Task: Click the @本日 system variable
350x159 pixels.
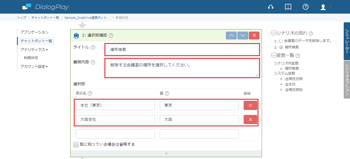Action: (290, 84)
